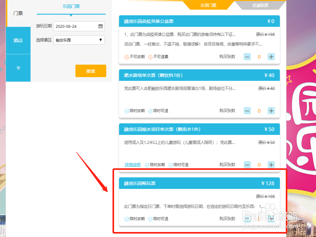Click the 不可改期 icon on the 公益票 card
The height and width of the screenshot is (237, 316).
pos(127,57)
